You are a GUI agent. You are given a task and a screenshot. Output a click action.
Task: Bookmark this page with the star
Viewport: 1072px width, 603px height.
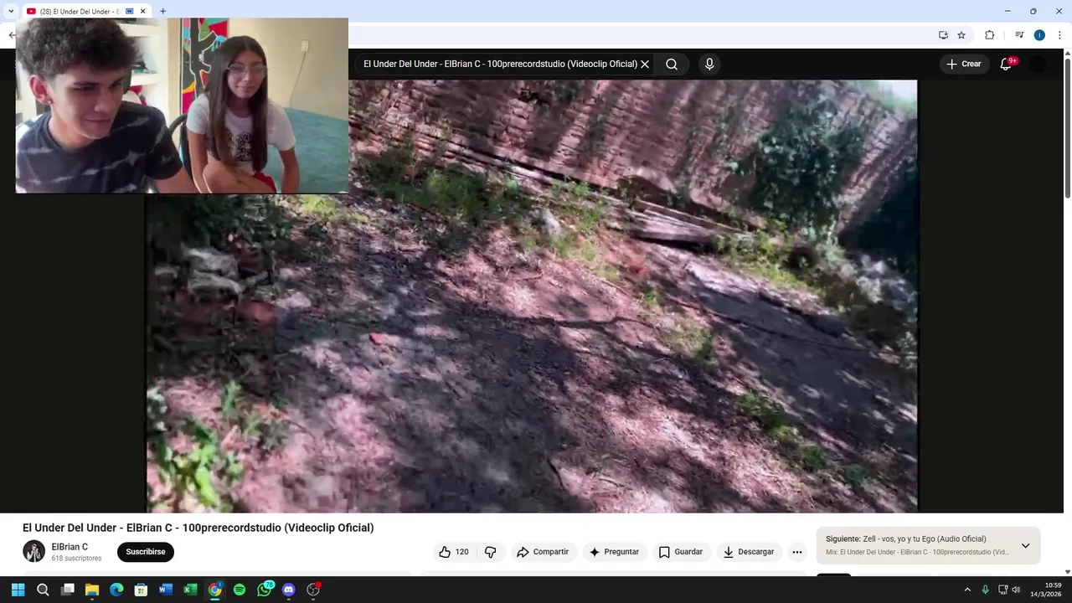pyautogui.click(x=961, y=35)
